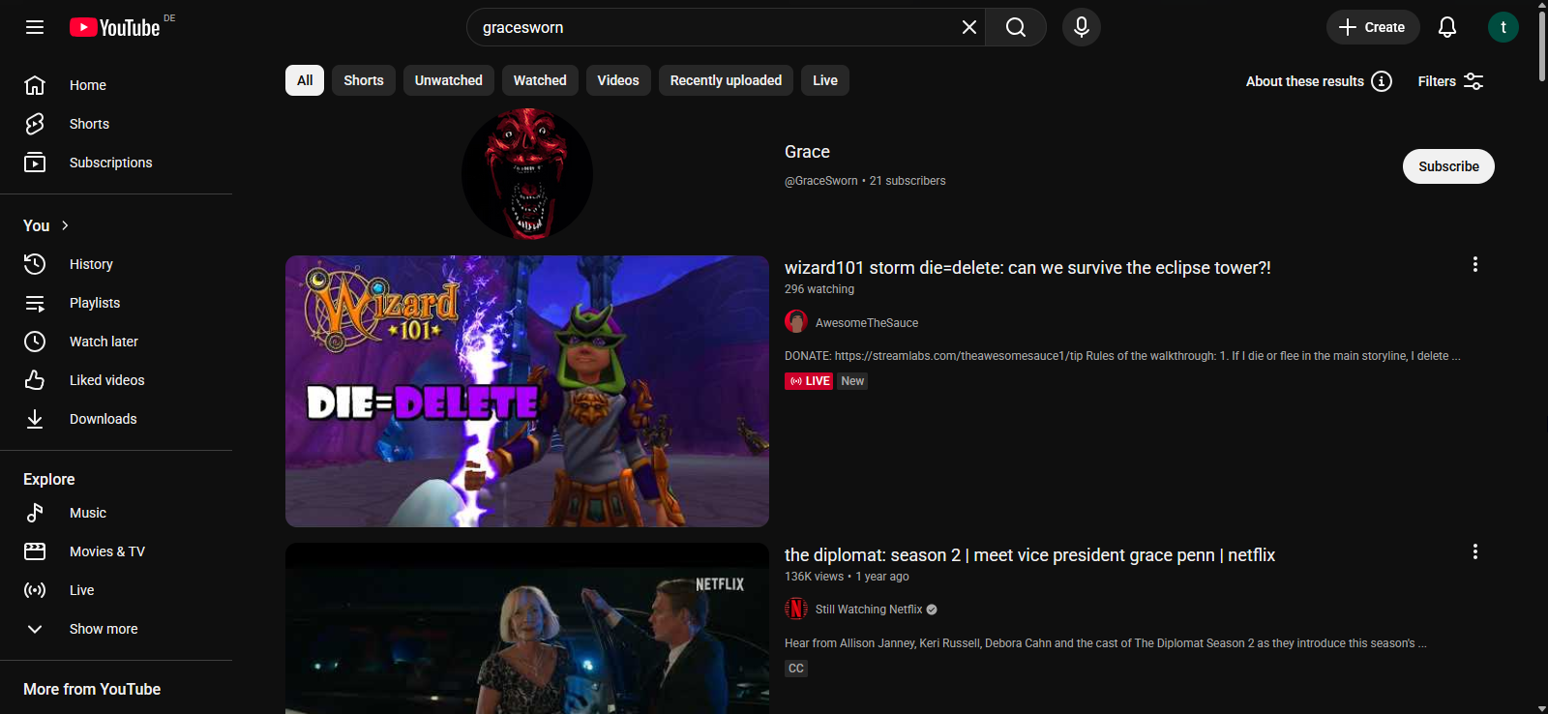Open the notifications bell
The image size is (1548, 714).
tap(1447, 27)
